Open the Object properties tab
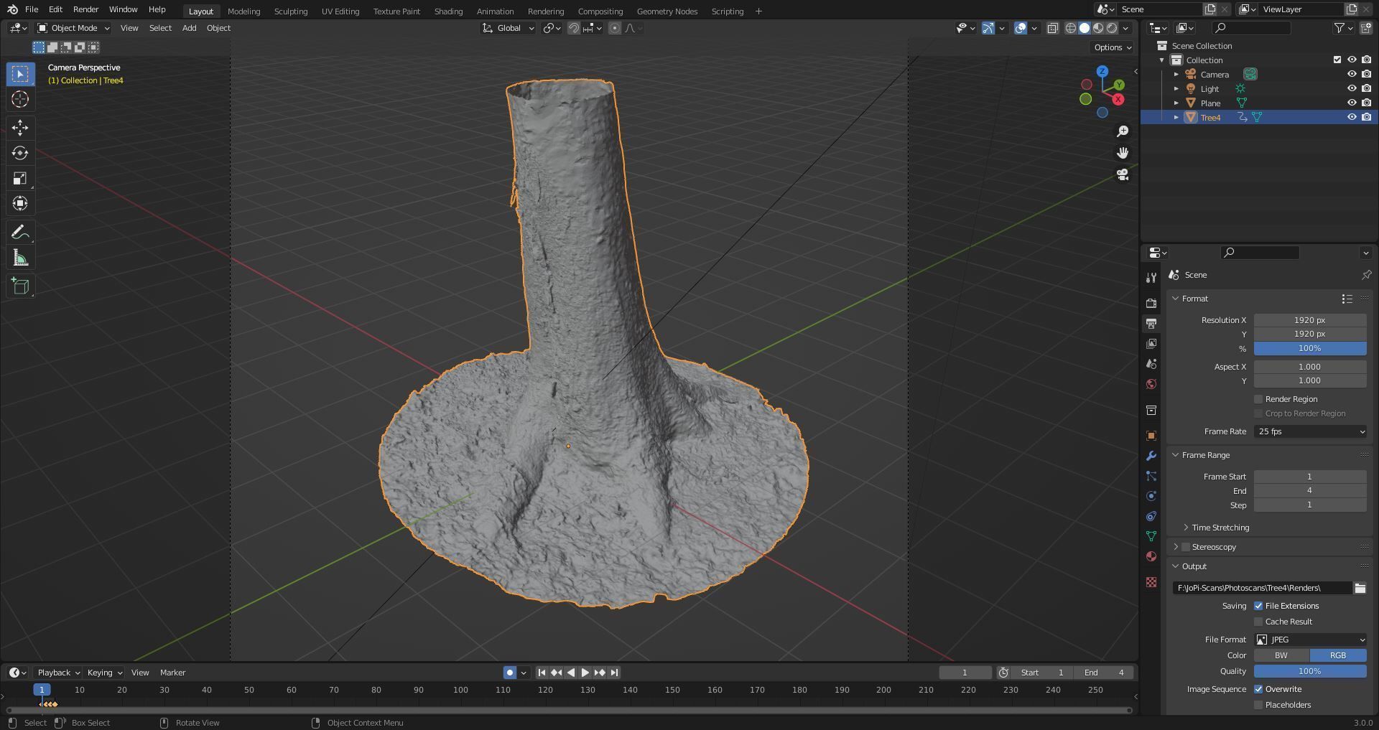 (1151, 436)
